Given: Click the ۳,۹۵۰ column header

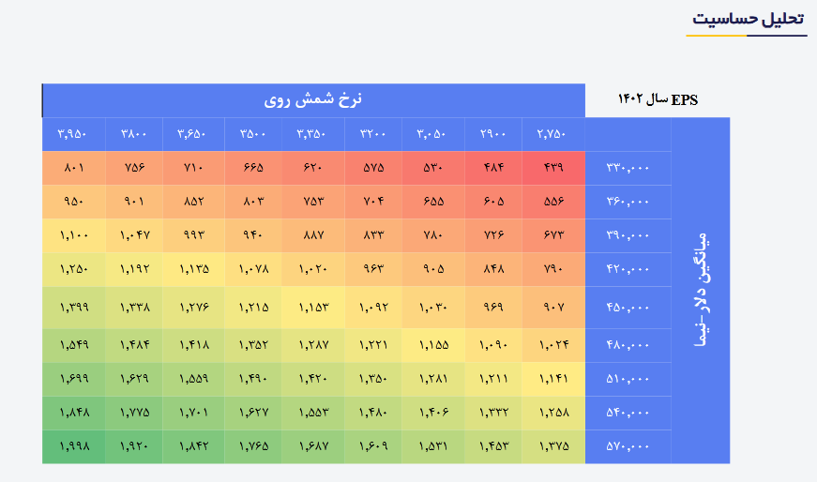Looking at the screenshot, I should click(72, 133).
